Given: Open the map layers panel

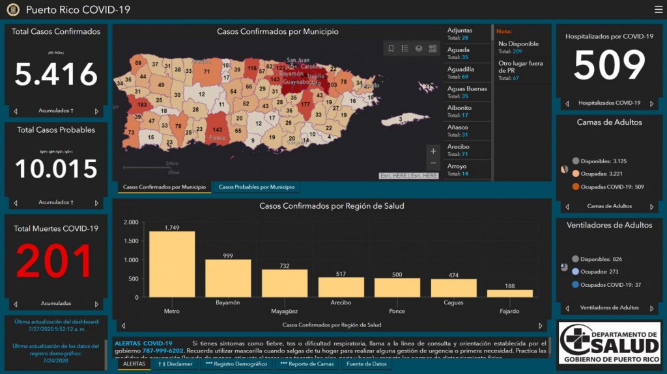Looking at the screenshot, I should click(419, 49).
